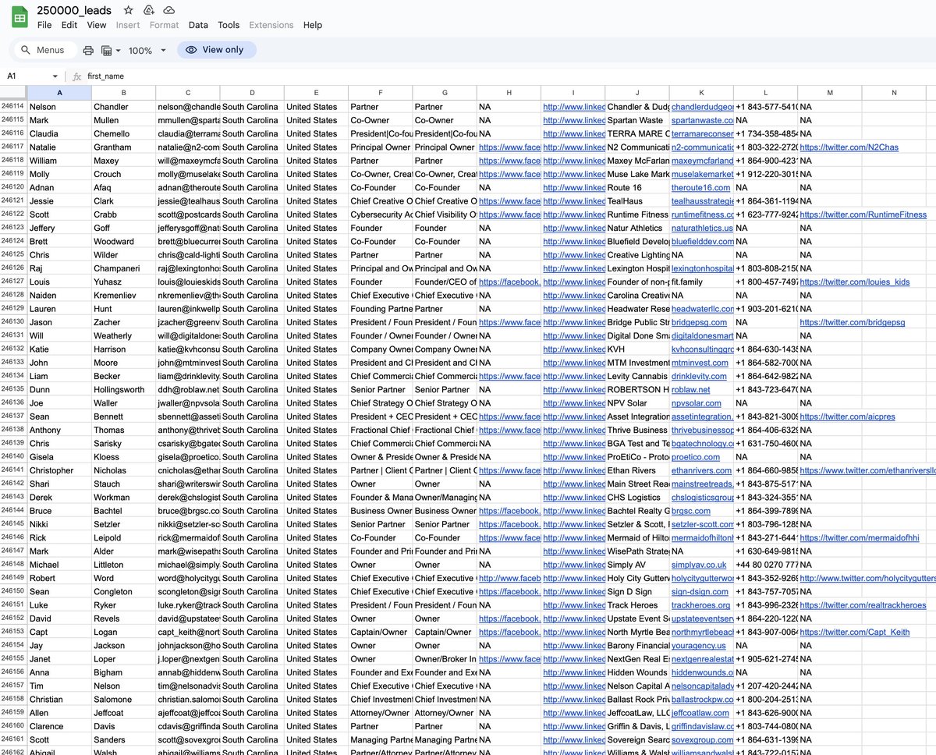Open the Data menu
Image resolution: width=936 pixels, height=755 pixels.
(198, 25)
